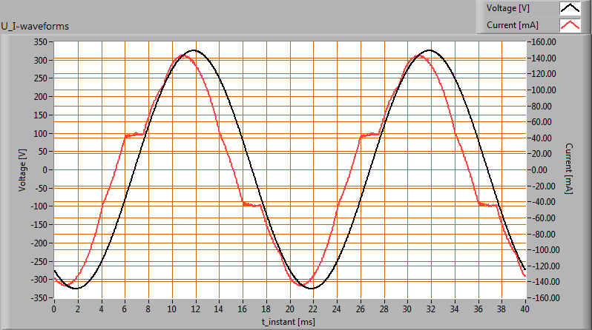Select the 350 maximum on voltage axis
The width and height of the screenshot is (592, 330).
pos(41,41)
